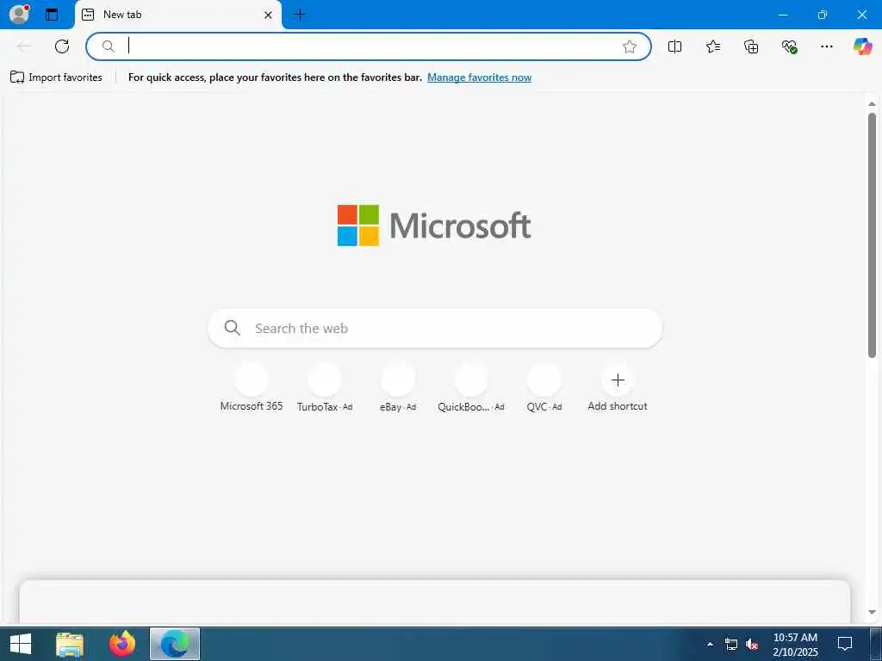Viewport: 882px width, 661px height.
Task: Add this page to favorites star
Action: click(x=630, y=46)
